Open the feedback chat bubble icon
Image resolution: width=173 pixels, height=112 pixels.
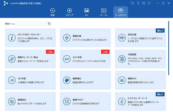click(x=143, y=3)
